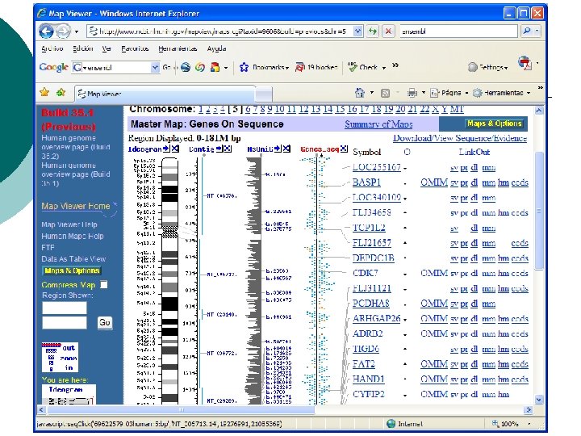Viewport: 581px width, 436px height.
Task: Open the Home page icon
Action: point(359,93)
